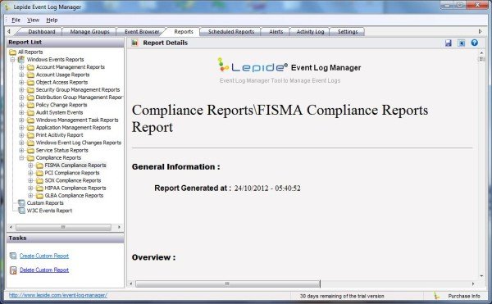Select the HIPAA Compliance Reports folder
492x304 pixels.
click(x=75, y=188)
